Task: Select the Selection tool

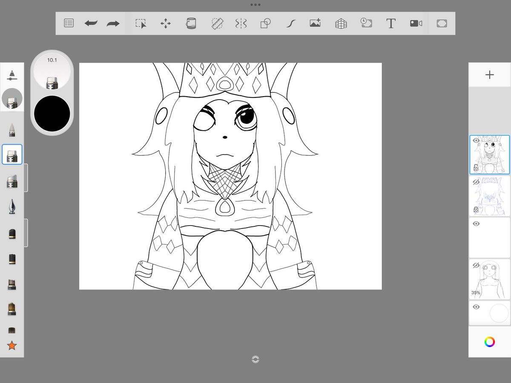Action: [141, 23]
